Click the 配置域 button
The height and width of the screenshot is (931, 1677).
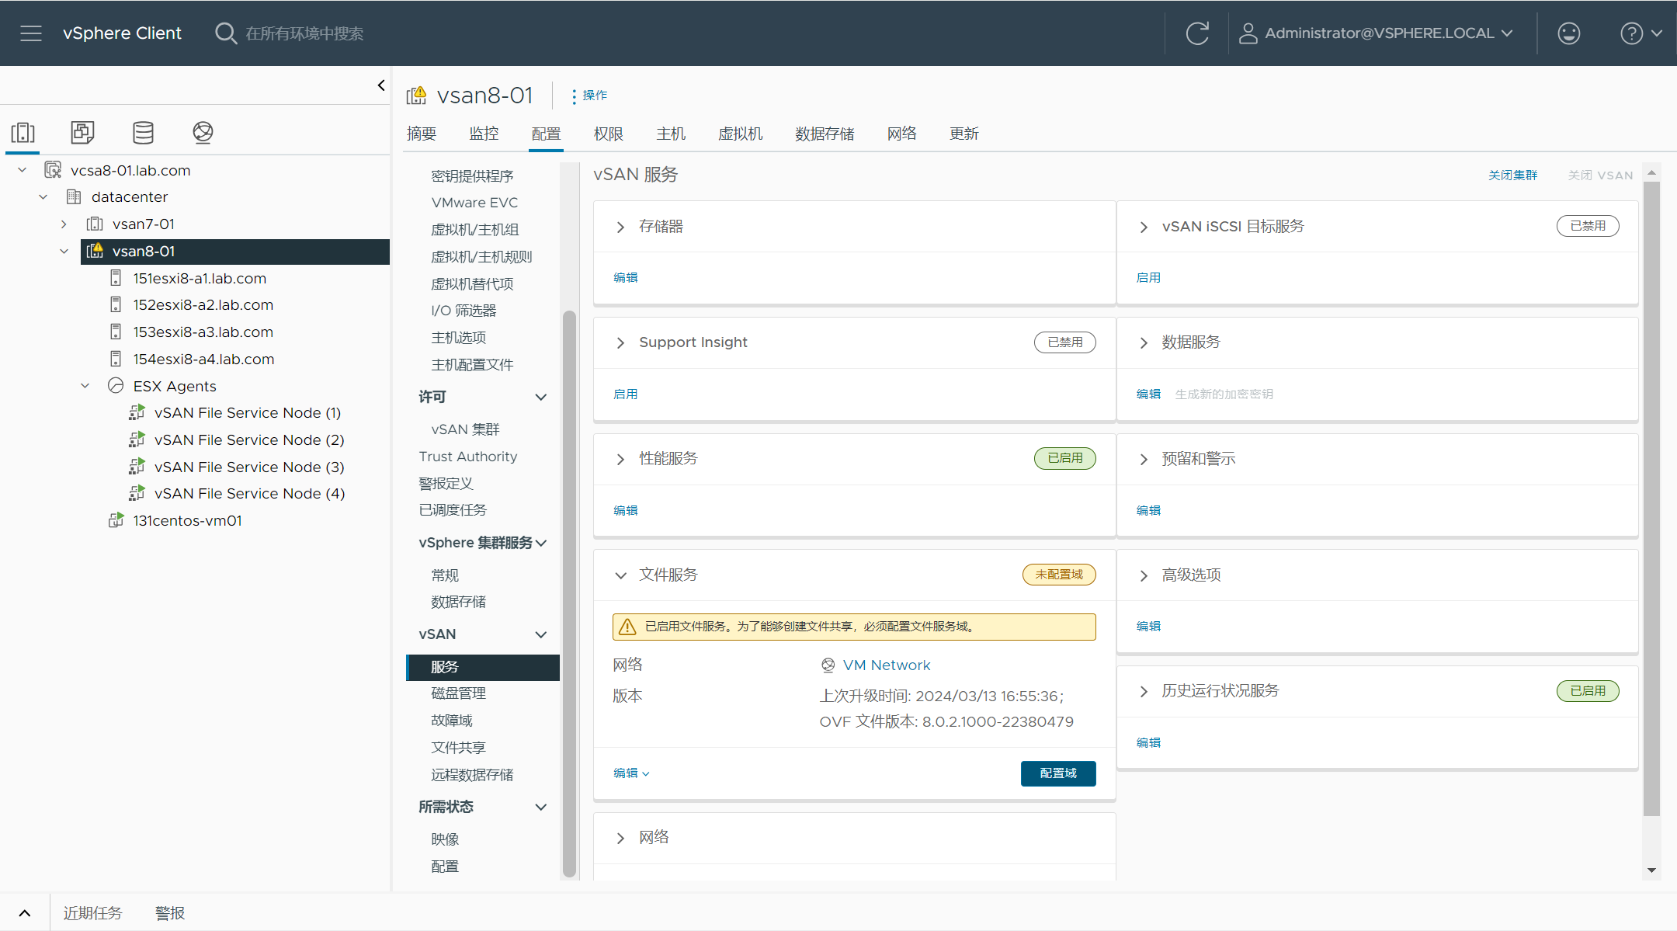[1058, 773]
